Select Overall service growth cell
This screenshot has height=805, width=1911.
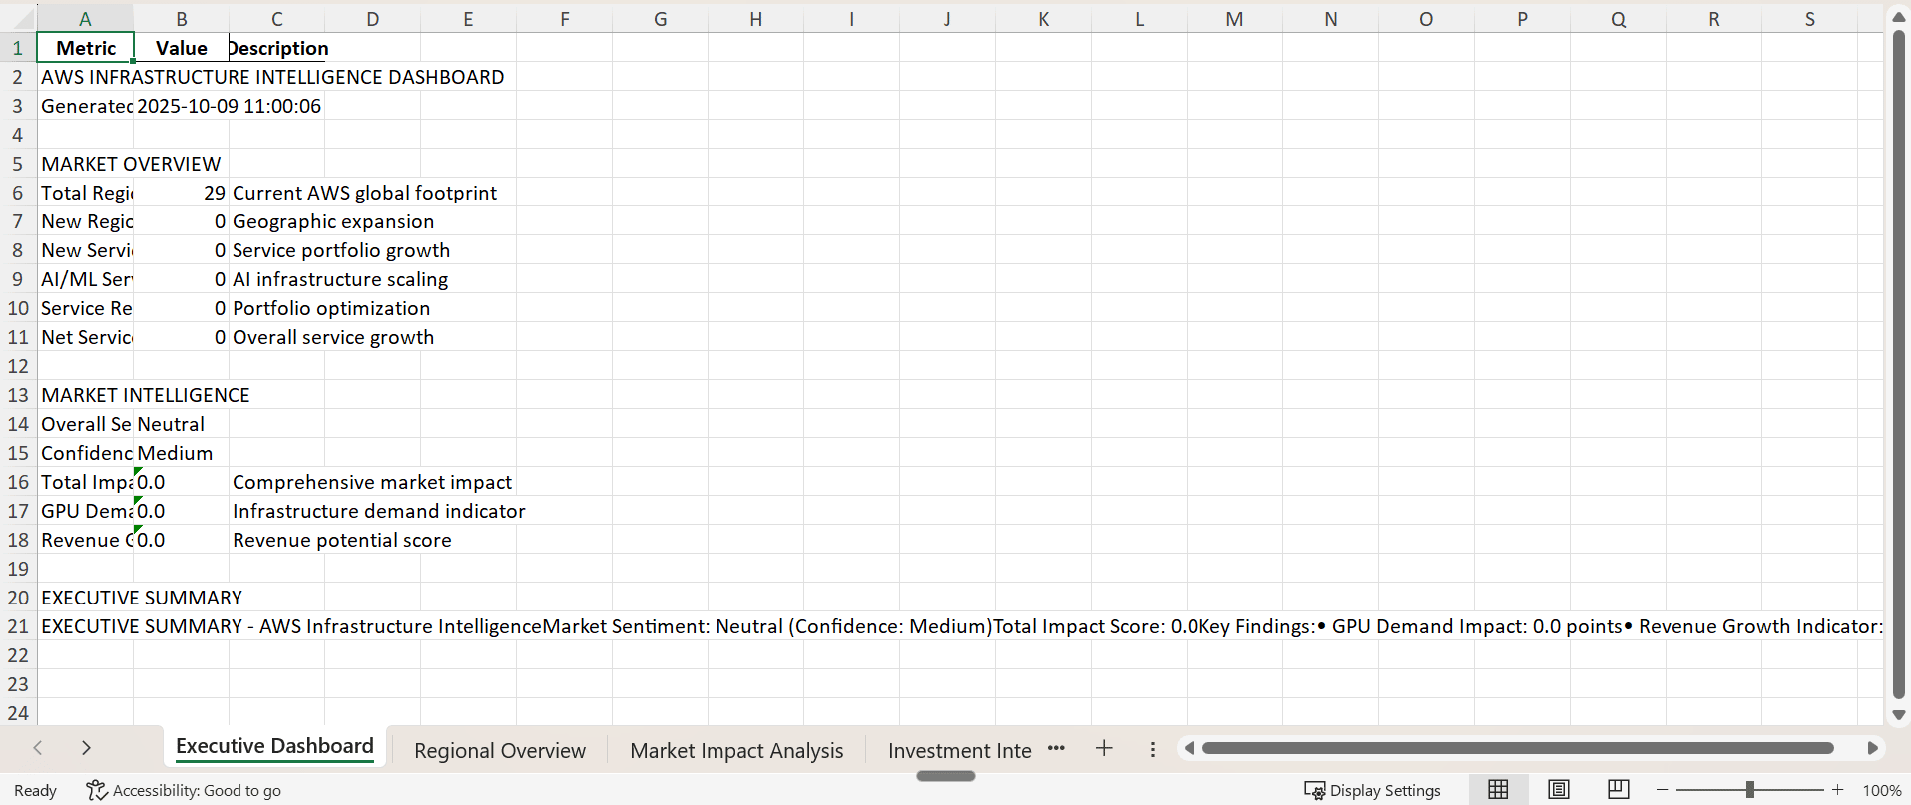333,337
